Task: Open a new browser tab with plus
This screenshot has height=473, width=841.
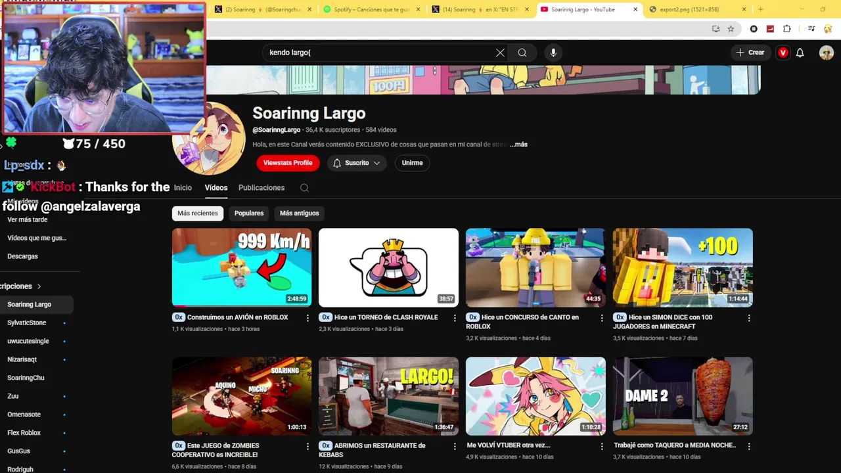Action: (760, 9)
